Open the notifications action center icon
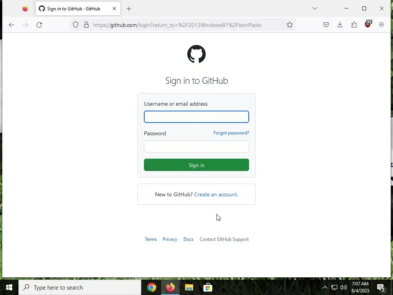This screenshot has width=393, height=295. (381, 287)
